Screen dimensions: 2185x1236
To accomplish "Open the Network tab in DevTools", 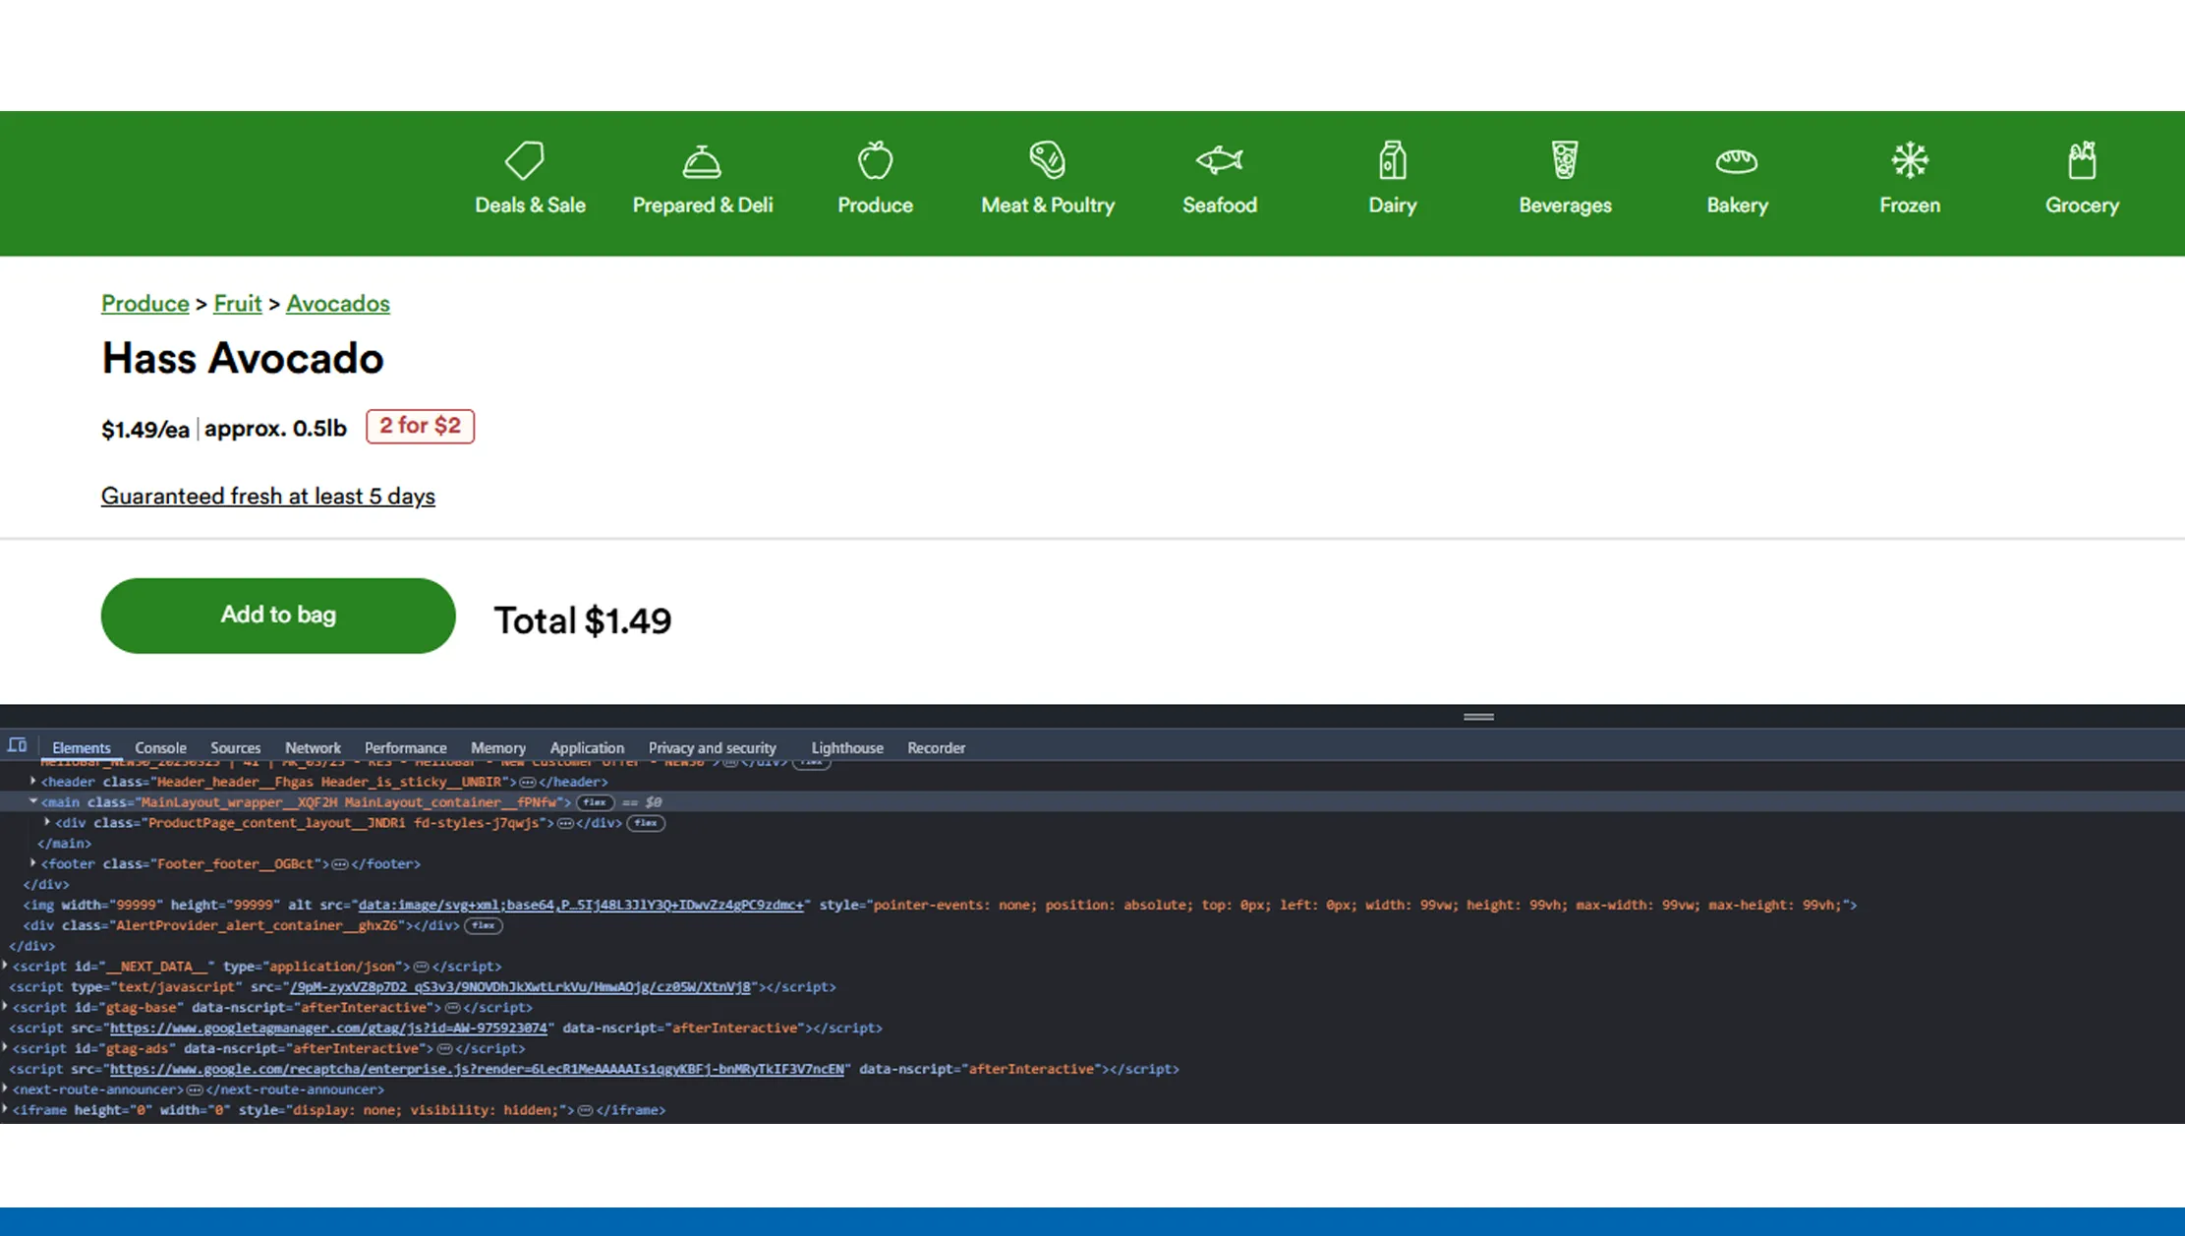I will (313, 748).
